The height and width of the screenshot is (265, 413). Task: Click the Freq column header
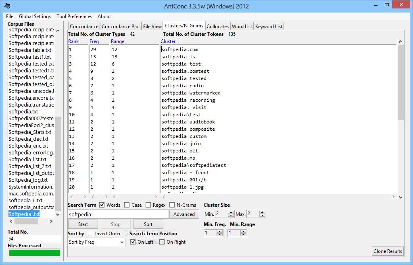tap(94, 41)
